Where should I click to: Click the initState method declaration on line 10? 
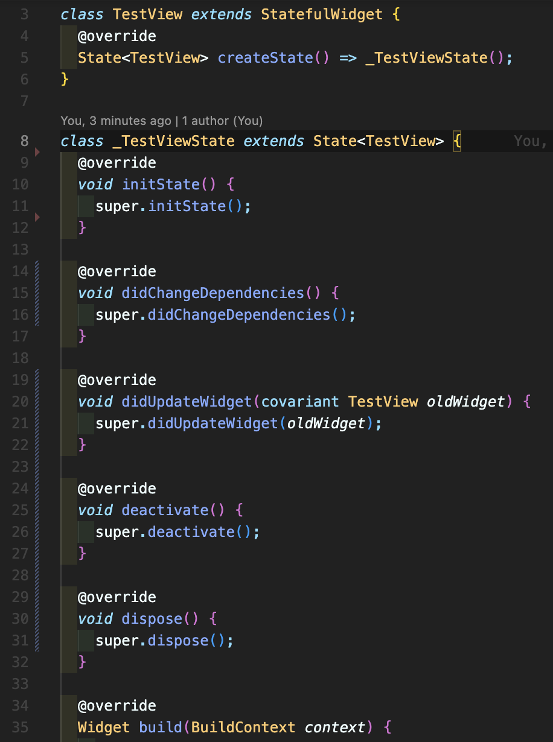pos(161,185)
